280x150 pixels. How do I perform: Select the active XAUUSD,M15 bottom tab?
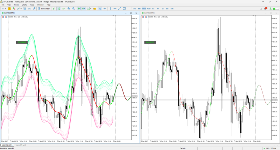(x=7, y=145)
